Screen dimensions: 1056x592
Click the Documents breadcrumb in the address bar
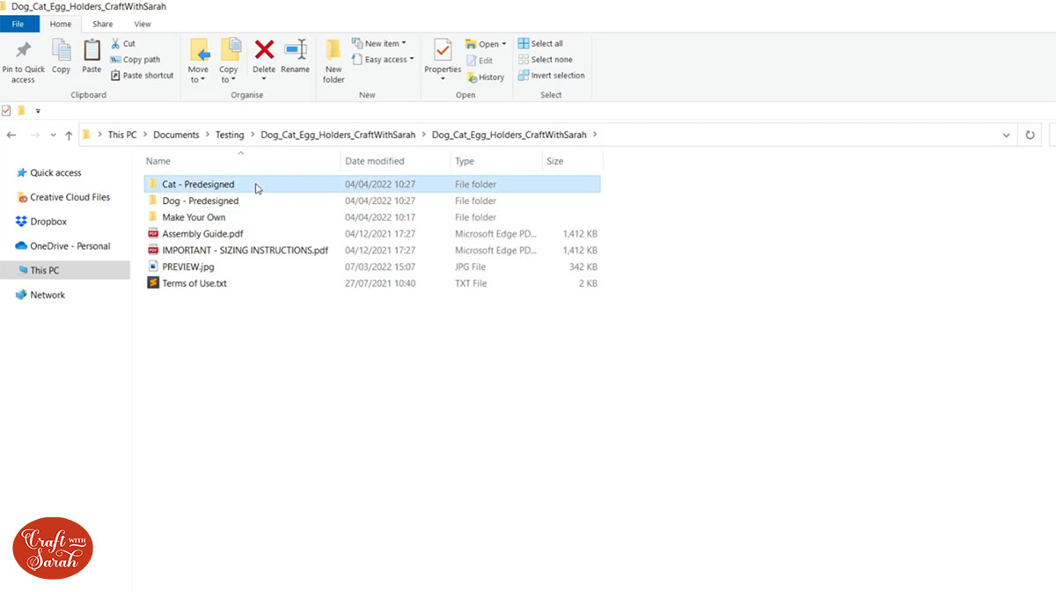coord(176,135)
